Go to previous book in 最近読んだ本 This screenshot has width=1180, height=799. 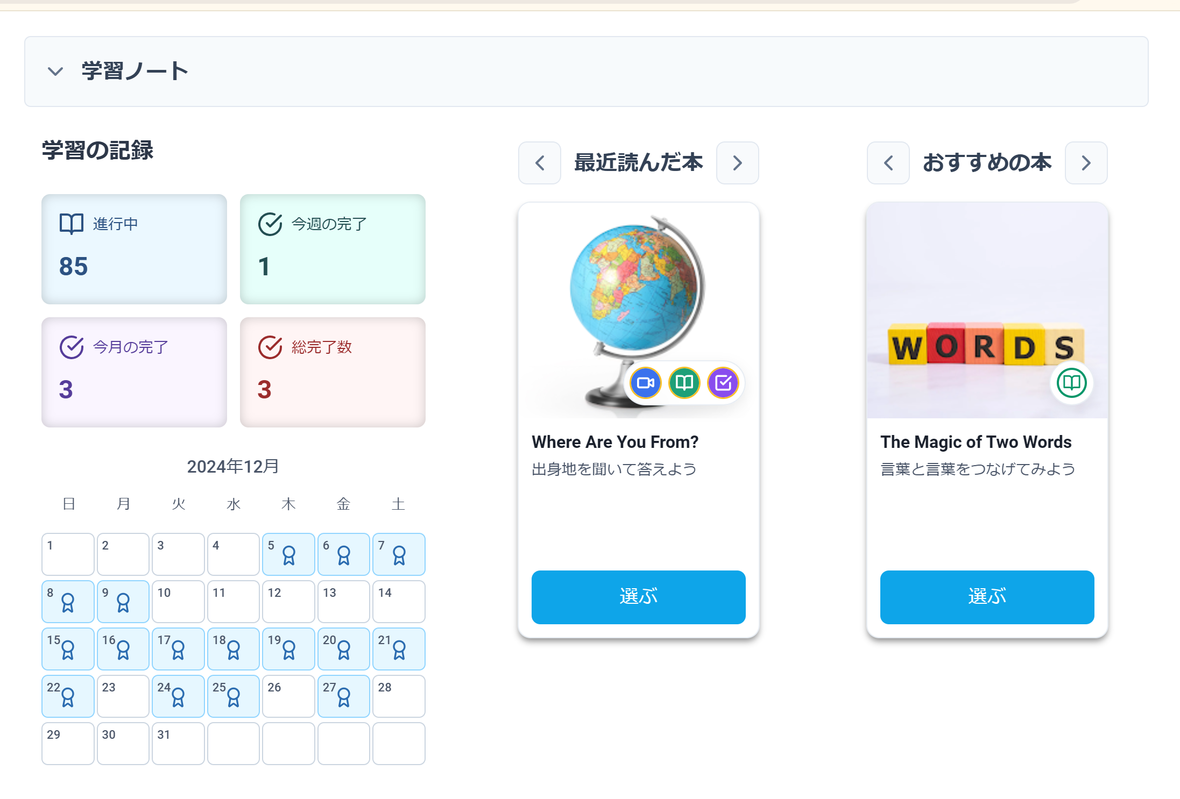pyautogui.click(x=540, y=163)
